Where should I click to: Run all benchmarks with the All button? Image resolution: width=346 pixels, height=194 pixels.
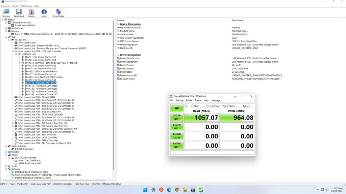177,108
